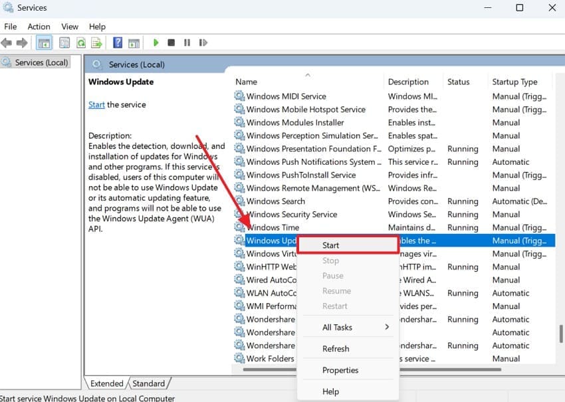The height and width of the screenshot is (402, 565).
Task: Open the View menu
Action: point(70,27)
